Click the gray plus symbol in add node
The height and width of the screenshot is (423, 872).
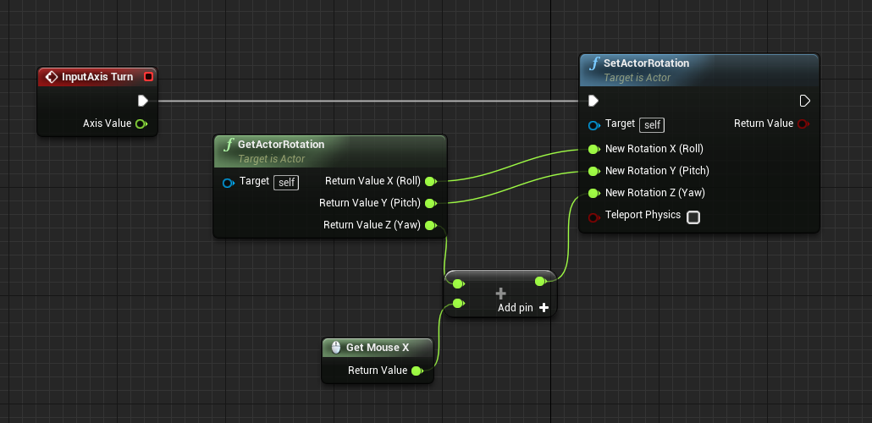500,293
